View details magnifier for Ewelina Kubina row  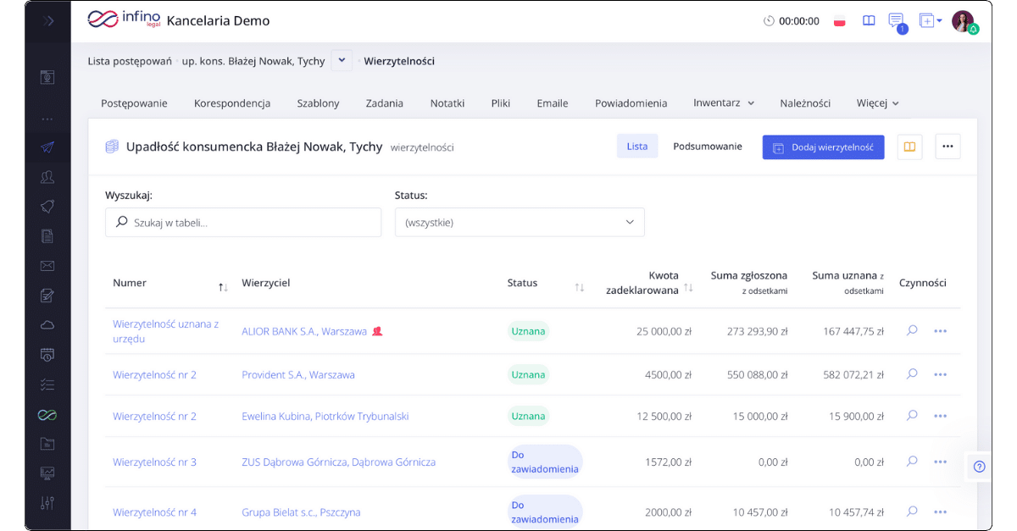tap(912, 415)
